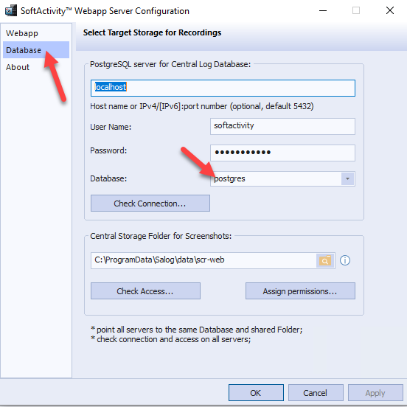Click the SoftActivity app icon in title bar

(11, 10)
